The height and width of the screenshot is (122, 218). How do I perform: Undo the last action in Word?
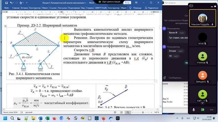(x=11, y=3)
